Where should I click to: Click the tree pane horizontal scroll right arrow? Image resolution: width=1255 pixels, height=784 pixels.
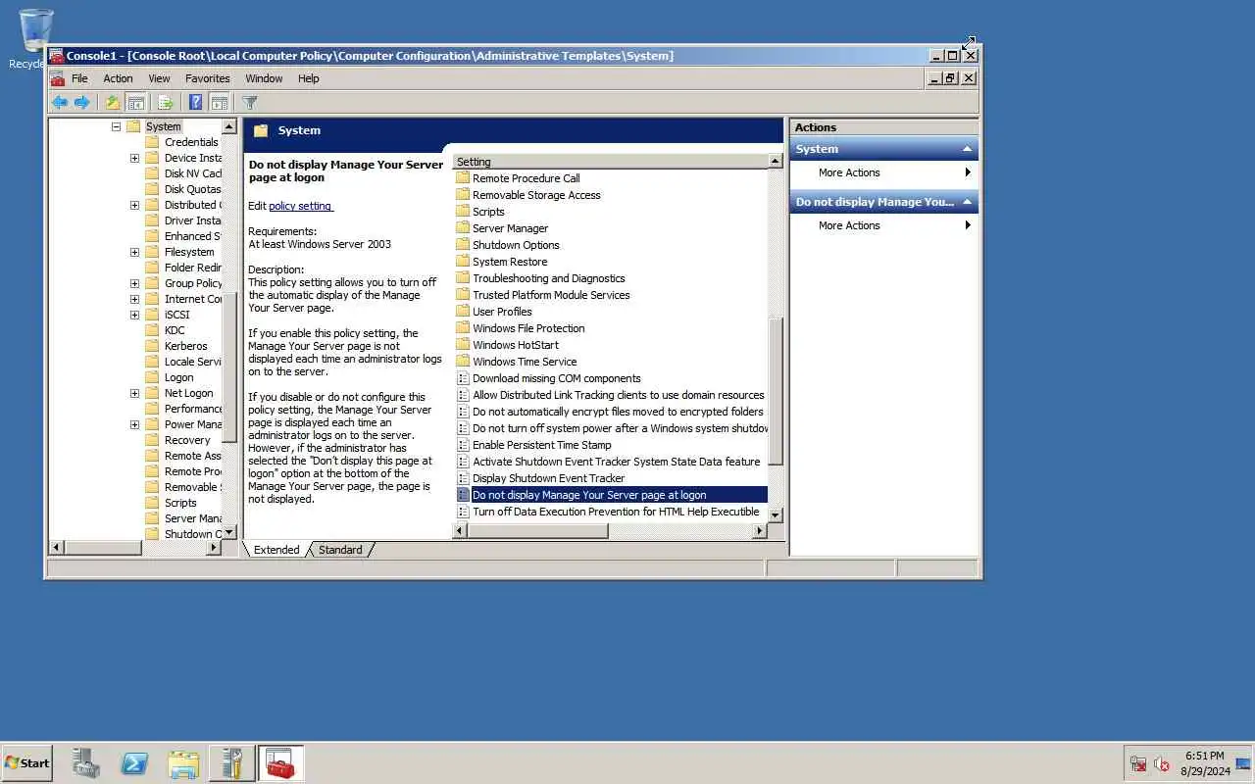(214, 548)
